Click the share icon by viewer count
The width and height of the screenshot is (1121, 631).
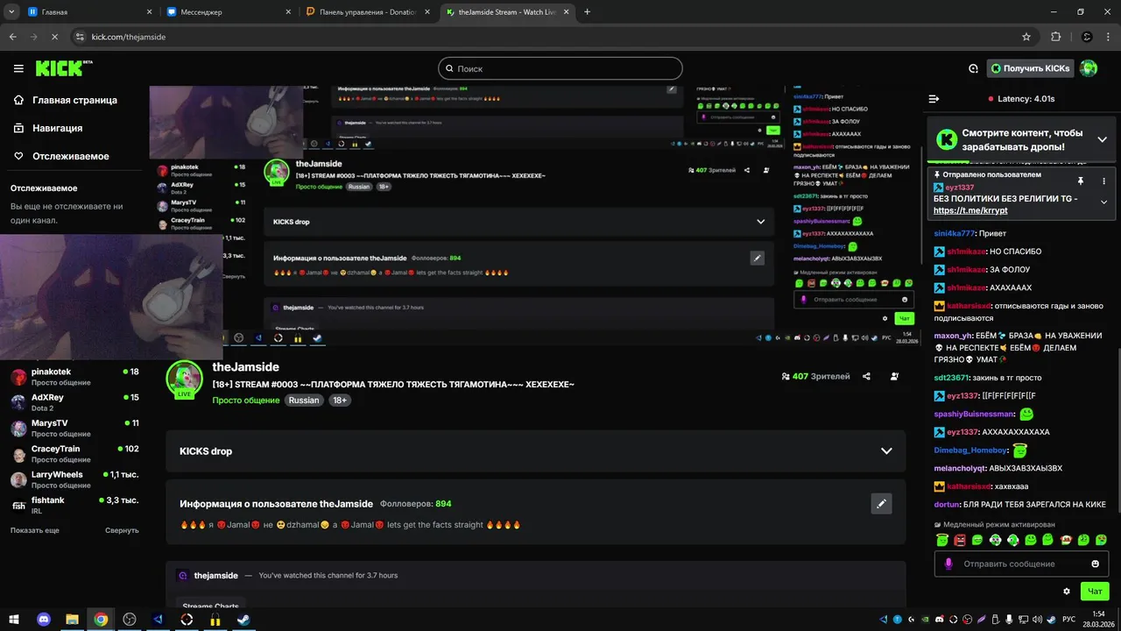click(866, 376)
